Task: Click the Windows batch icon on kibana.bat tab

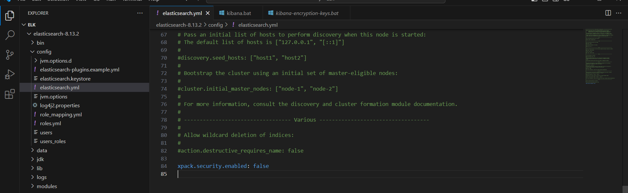Action: 222,13
